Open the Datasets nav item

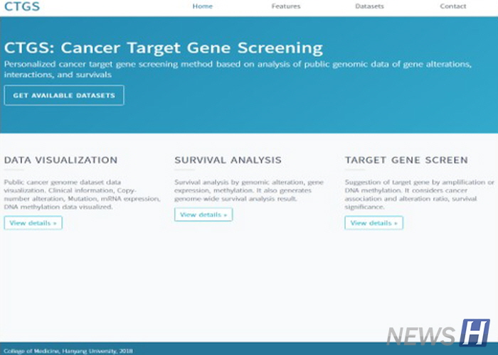click(x=369, y=6)
